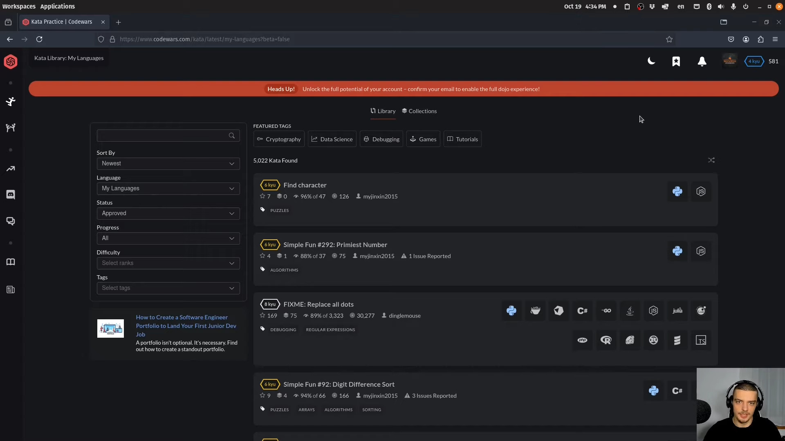This screenshot has width=785, height=441.
Task: Filter by Debugging featured tag
Action: coord(381,139)
